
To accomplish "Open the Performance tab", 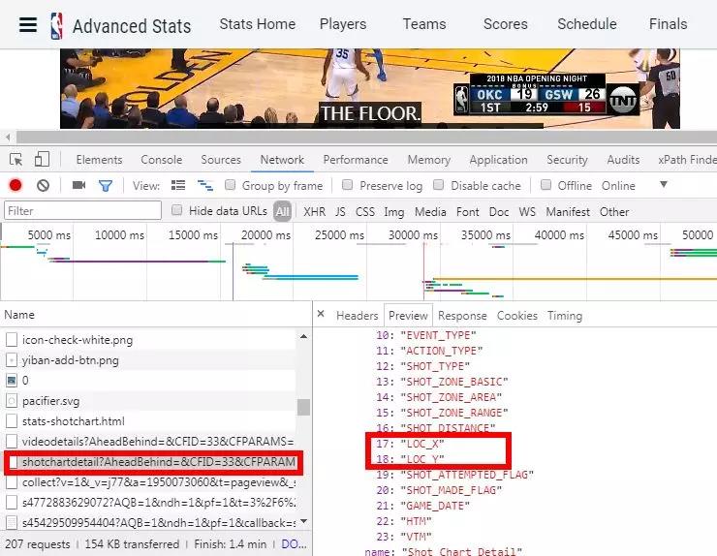I will [356, 160].
